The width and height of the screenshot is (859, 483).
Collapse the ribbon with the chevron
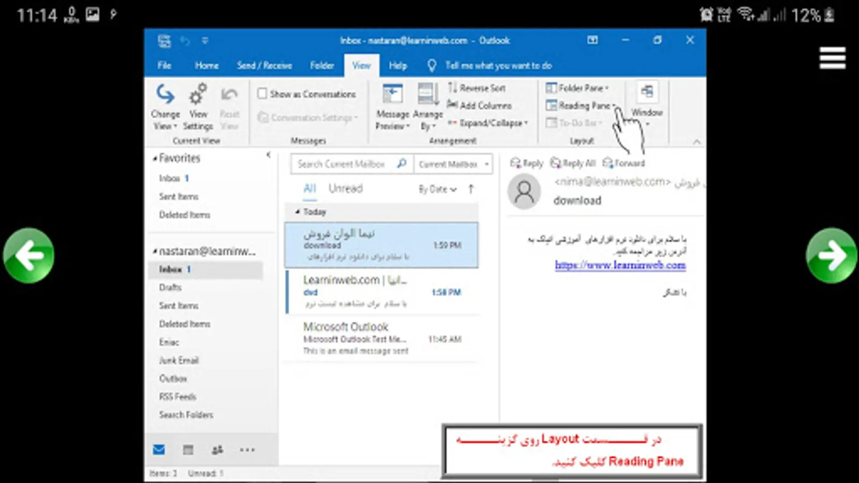click(697, 142)
